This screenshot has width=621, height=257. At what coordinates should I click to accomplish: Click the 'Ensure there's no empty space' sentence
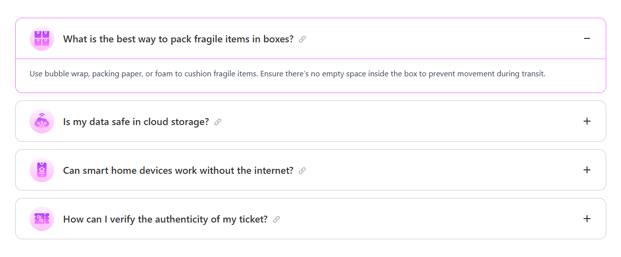tap(403, 74)
